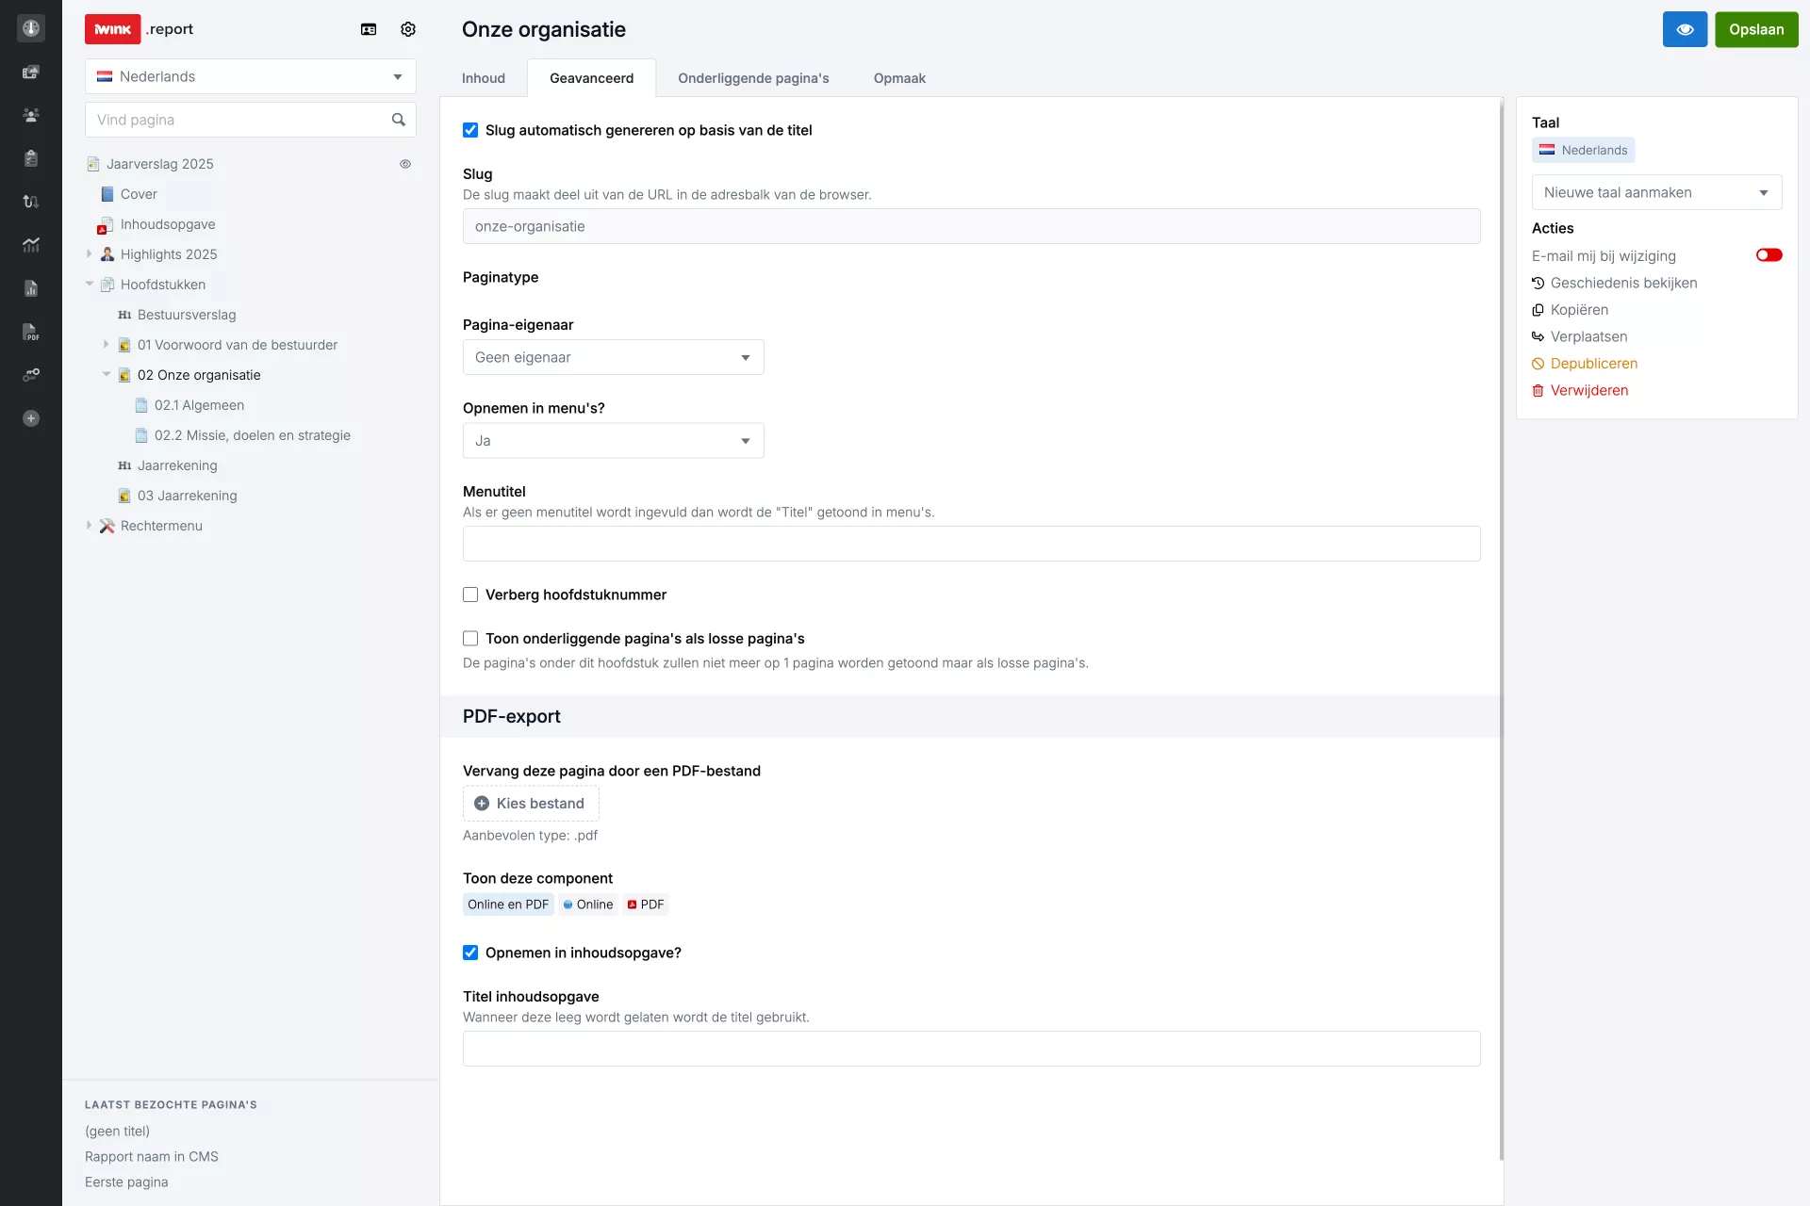Screen dimensions: 1810x1206
Task: Open the users group icon in sidebar
Action: click(x=31, y=115)
